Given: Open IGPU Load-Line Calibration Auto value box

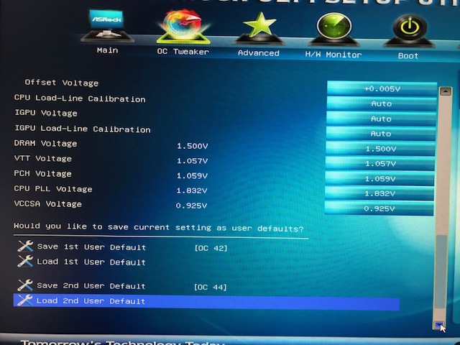Looking at the screenshot, I should (381, 134).
